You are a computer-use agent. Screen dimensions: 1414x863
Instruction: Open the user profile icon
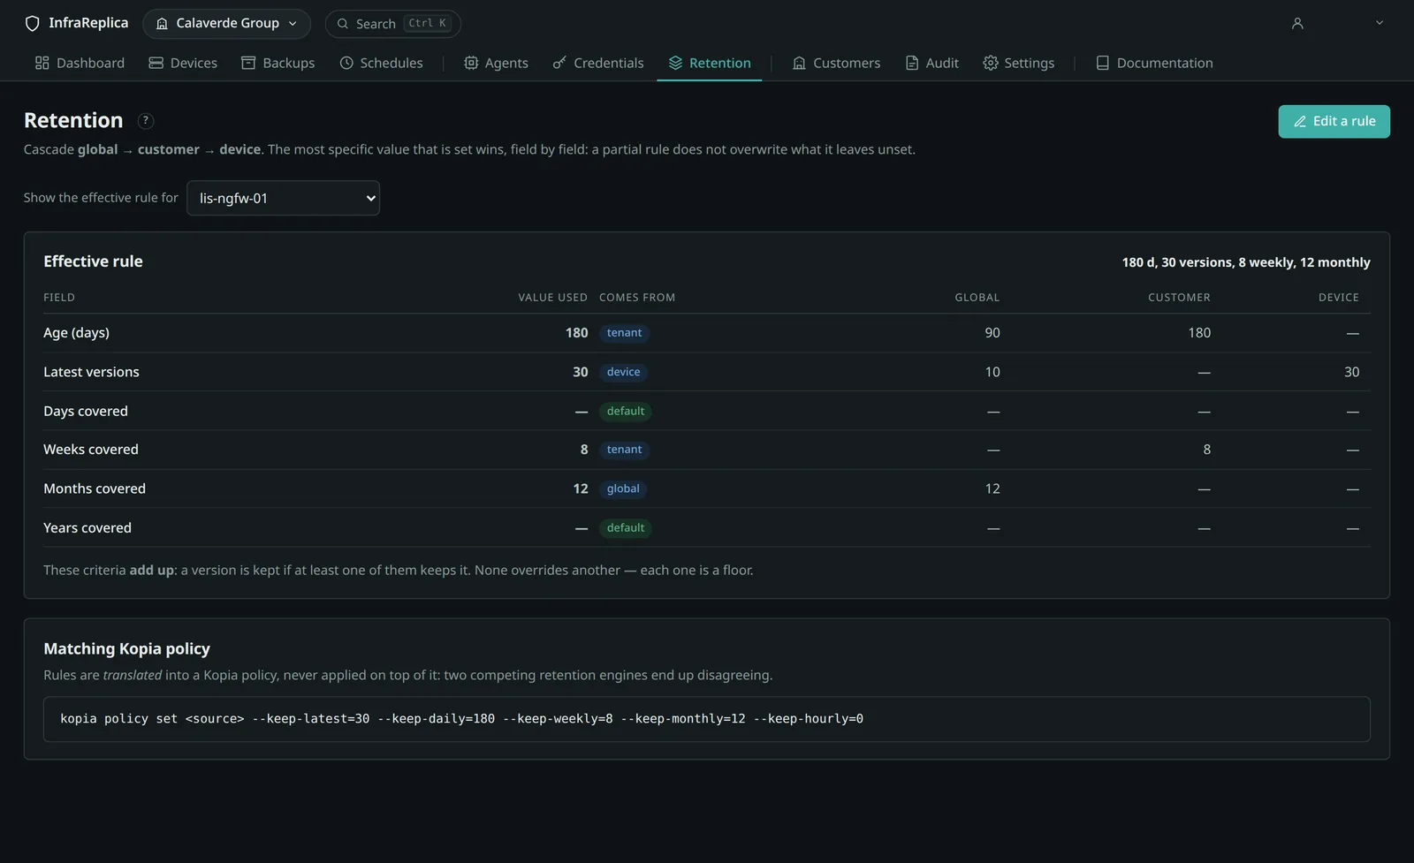point(1297,24)
